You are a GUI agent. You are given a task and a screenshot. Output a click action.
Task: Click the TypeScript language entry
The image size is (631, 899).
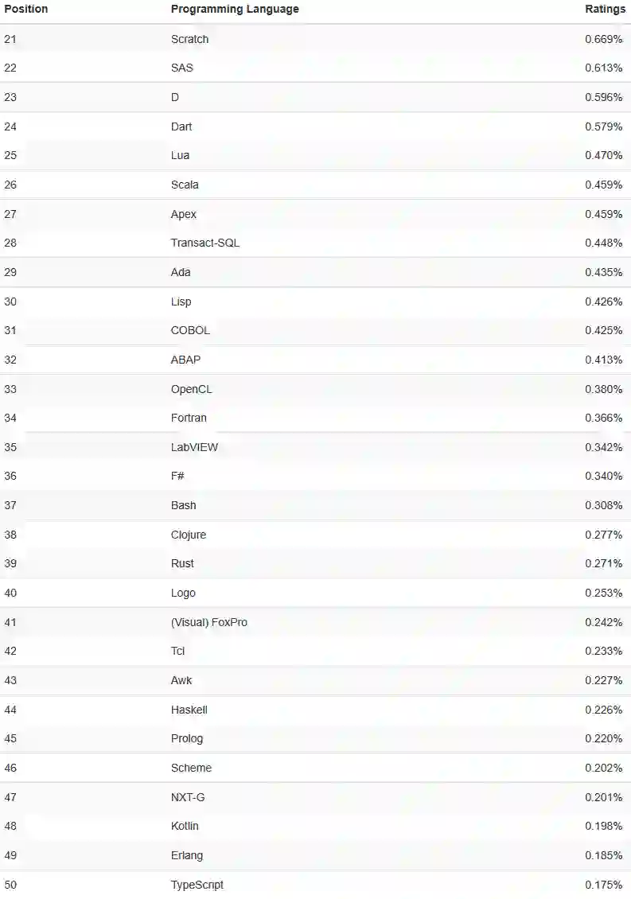coord(197,885)
